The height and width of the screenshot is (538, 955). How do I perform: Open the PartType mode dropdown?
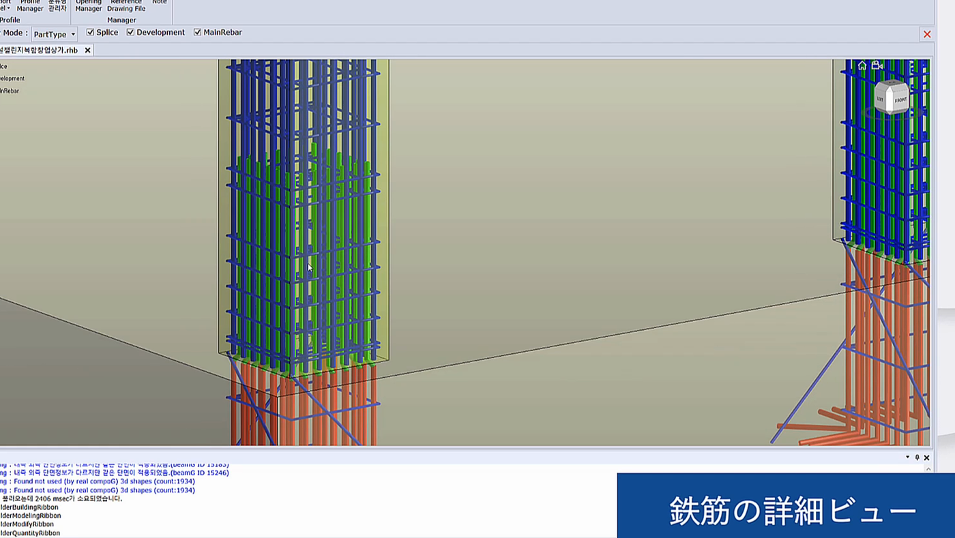55,34
